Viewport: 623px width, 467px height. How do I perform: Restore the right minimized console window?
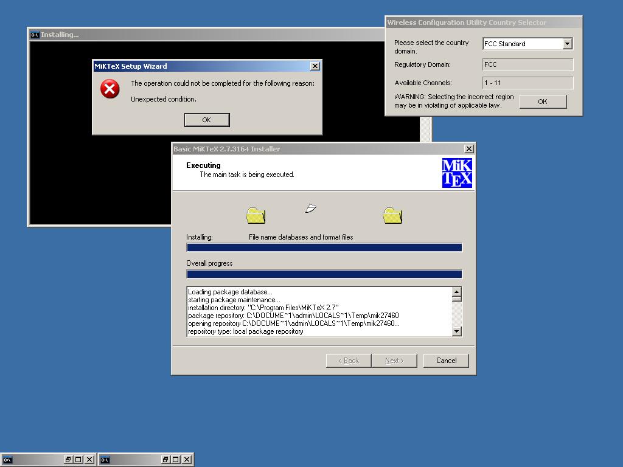[x=165, y=460]
